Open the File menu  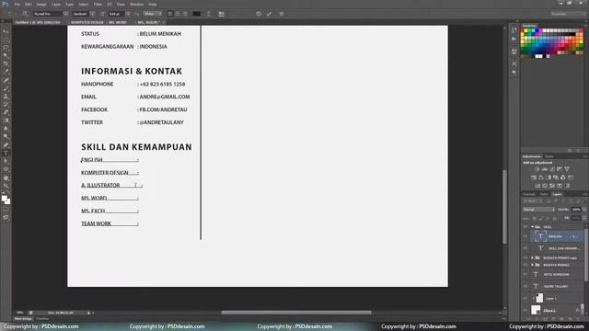pyautogui.click(x=17, y=4)
